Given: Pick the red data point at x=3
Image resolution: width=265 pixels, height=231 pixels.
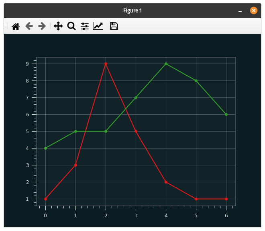Looking at the screenshot, I should point(136,131).
